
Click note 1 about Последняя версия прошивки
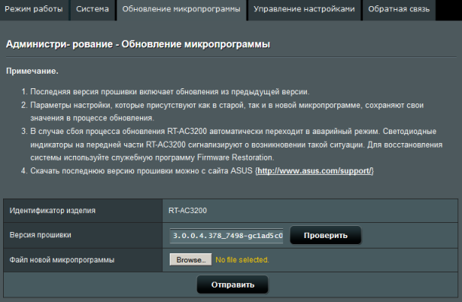coord(170,92)
